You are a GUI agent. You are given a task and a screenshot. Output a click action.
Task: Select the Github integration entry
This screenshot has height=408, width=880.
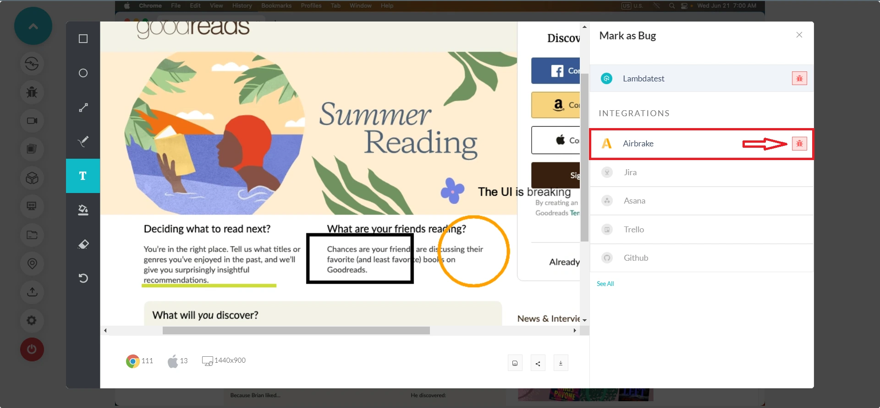pos(636,258)
